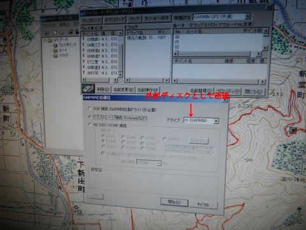Click the ダウンロード button

(115, 20)
